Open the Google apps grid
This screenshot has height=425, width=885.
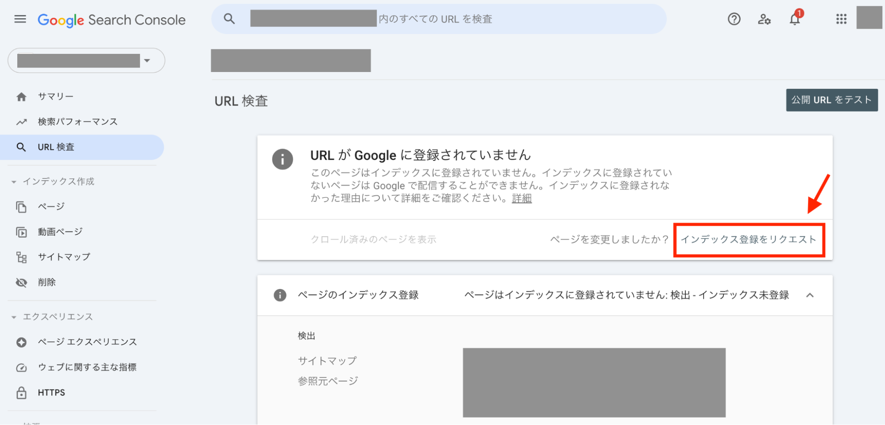[841, 19]
